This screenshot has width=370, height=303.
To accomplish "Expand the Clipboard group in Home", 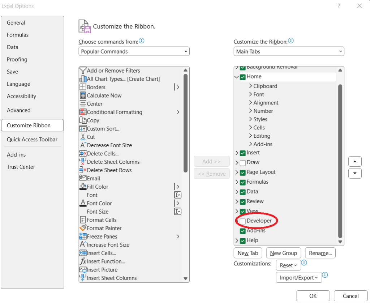I will pos(250,86).
